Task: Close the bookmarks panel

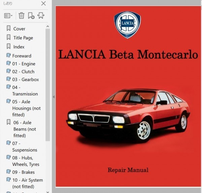Action: click(43, 3)
